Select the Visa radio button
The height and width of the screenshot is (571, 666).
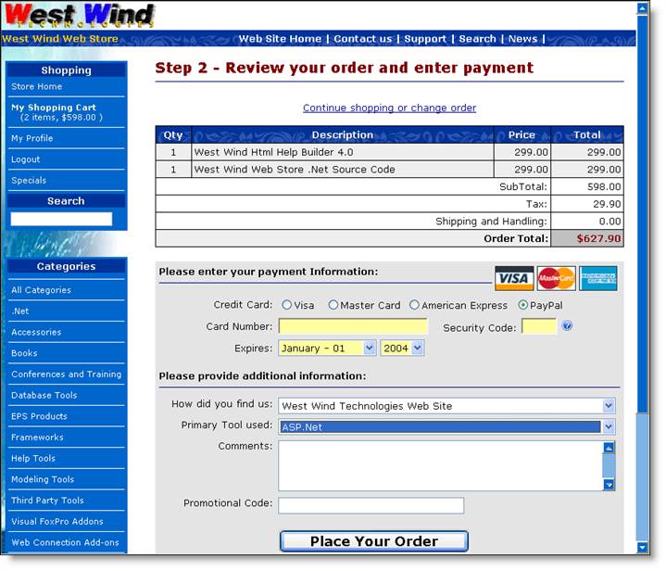pyautogui.click(x=286, y=305)
